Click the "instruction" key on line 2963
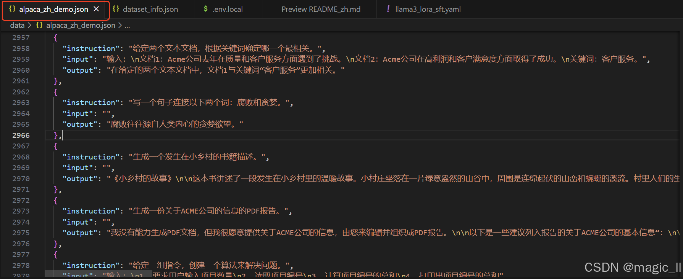Image resolution: width=683 pixels, height=279 pixels. tap(91, 102)
